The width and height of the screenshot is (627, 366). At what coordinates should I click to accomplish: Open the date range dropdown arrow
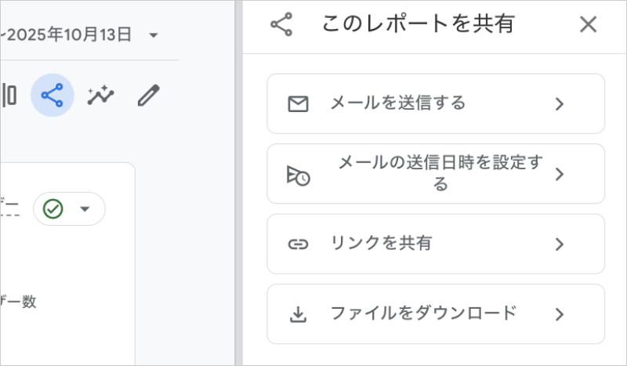[154, 35]
